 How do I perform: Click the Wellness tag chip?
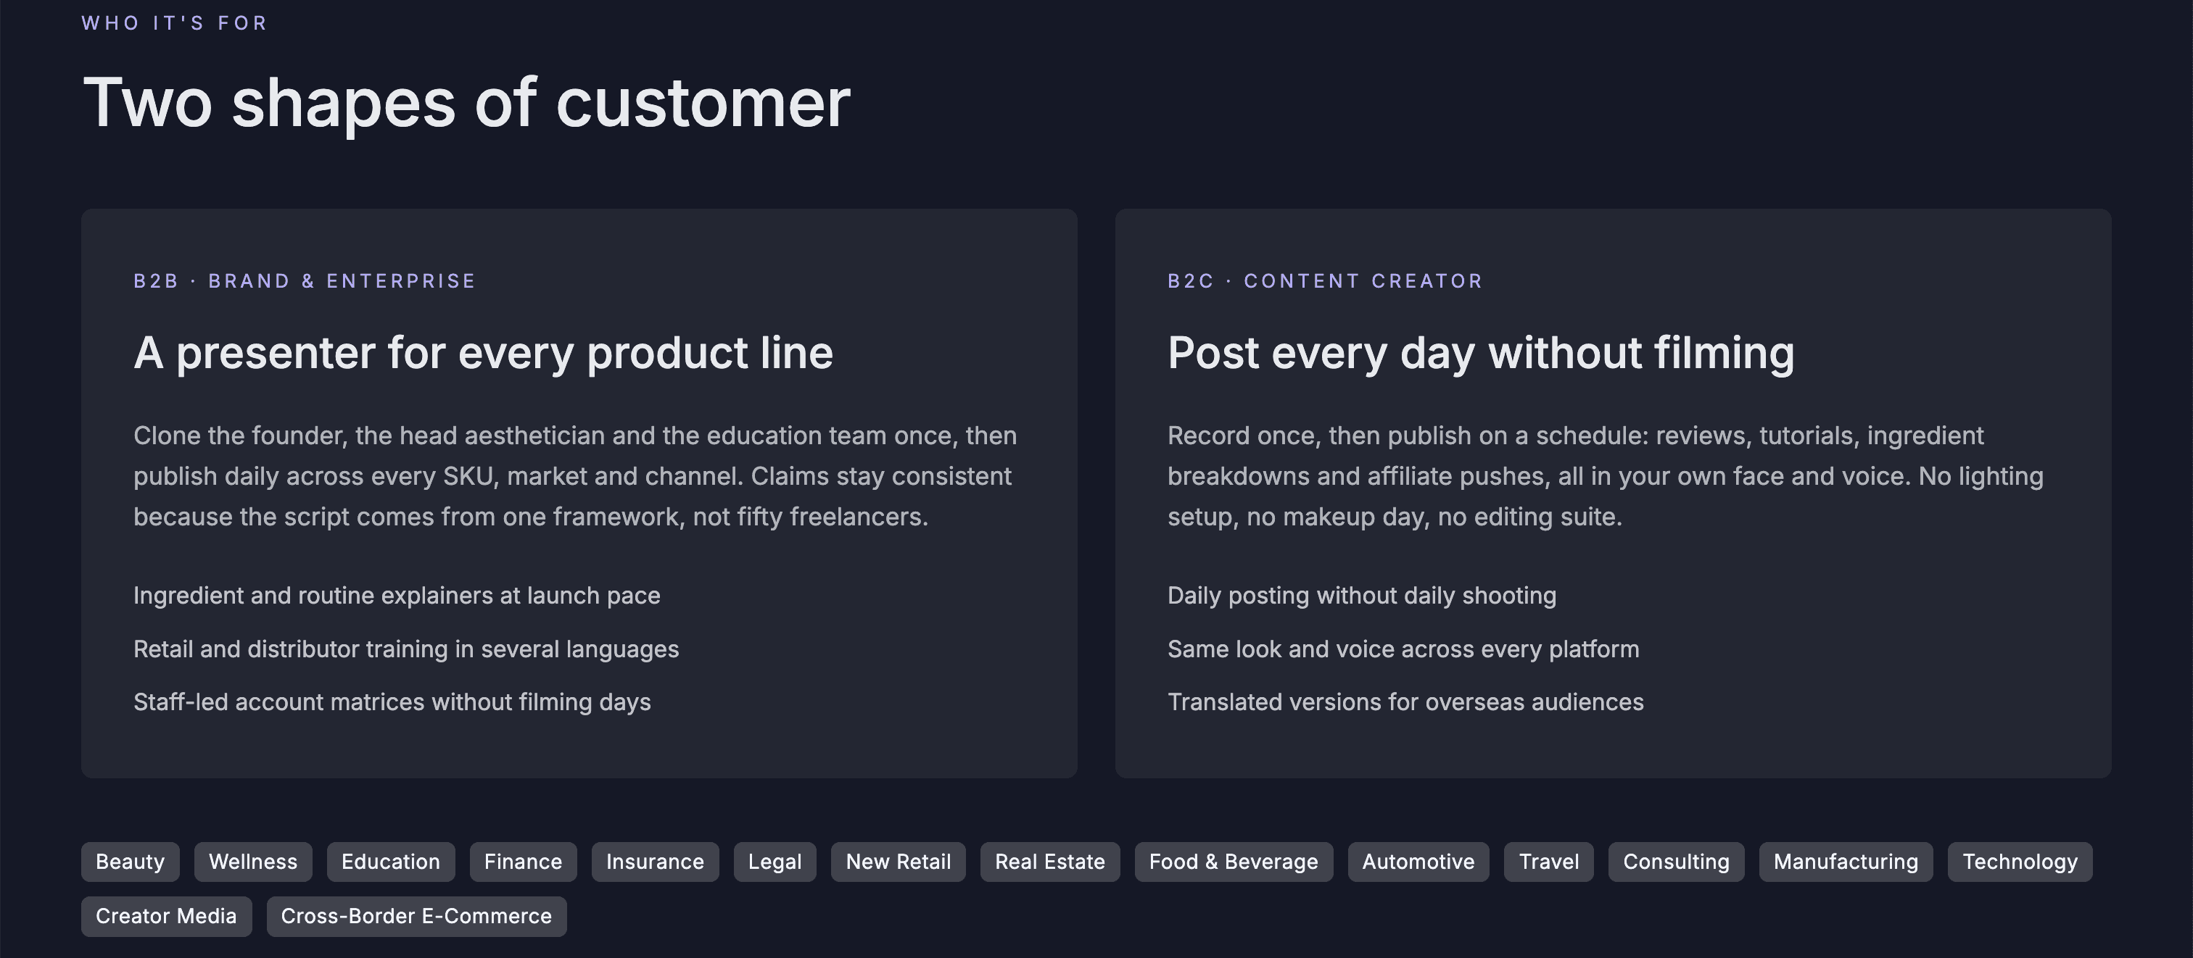click(x=253, y=862)
